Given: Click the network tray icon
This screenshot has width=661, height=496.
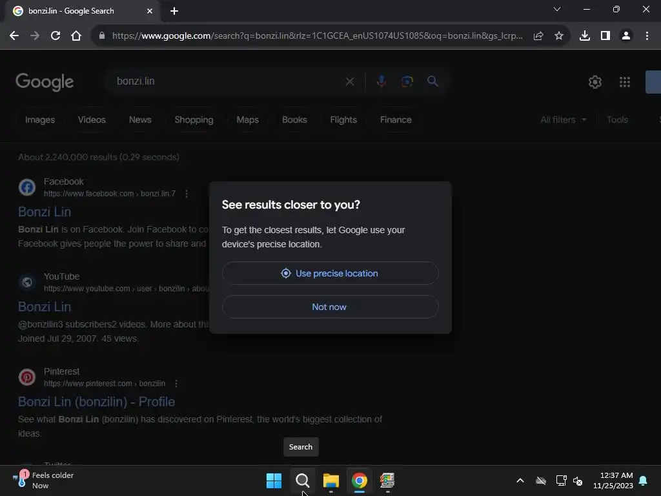Looking at the screenshot, I should pyautogui.click(x=561, y=480).
